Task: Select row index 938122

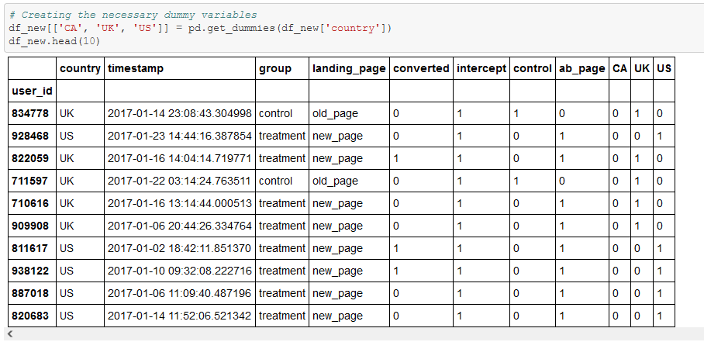Action: click(29, 271)
